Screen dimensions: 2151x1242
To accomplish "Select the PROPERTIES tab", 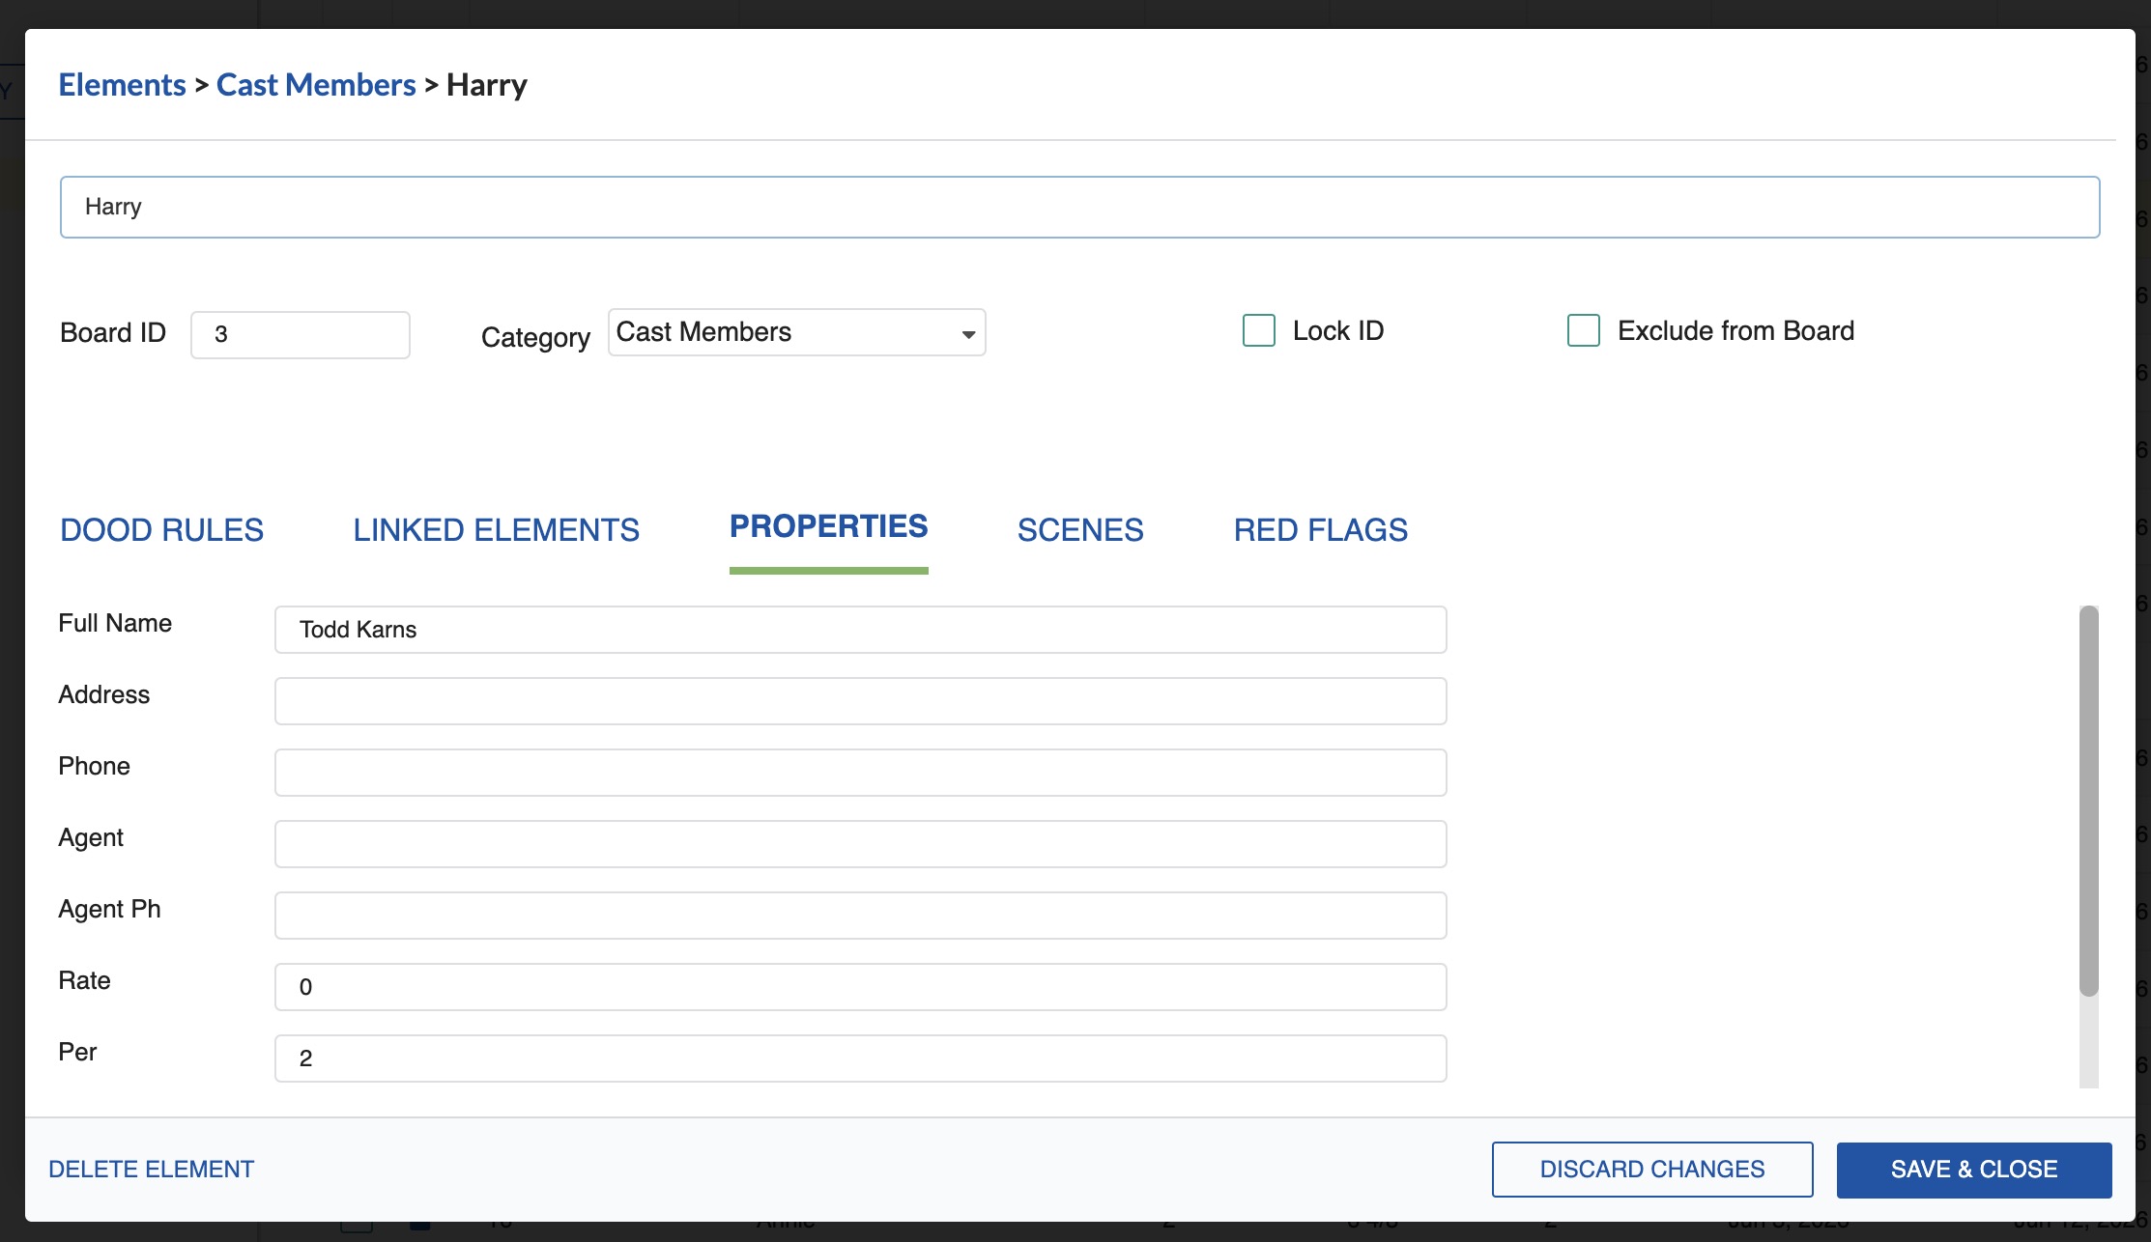I will (x=828, y=526).
